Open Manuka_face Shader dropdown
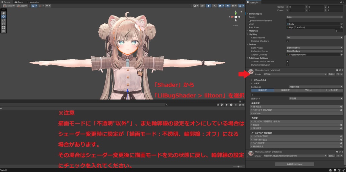The height and width of the screenshot is (172, 346). coord(295,74)
